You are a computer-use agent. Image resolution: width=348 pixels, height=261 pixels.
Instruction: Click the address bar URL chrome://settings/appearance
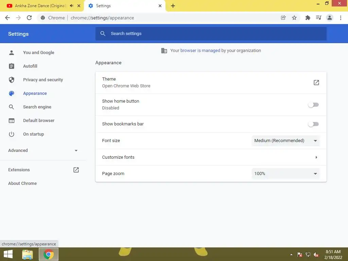(x=102, y=18)
